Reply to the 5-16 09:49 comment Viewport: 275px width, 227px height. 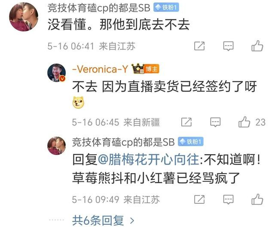pos(228,199)
